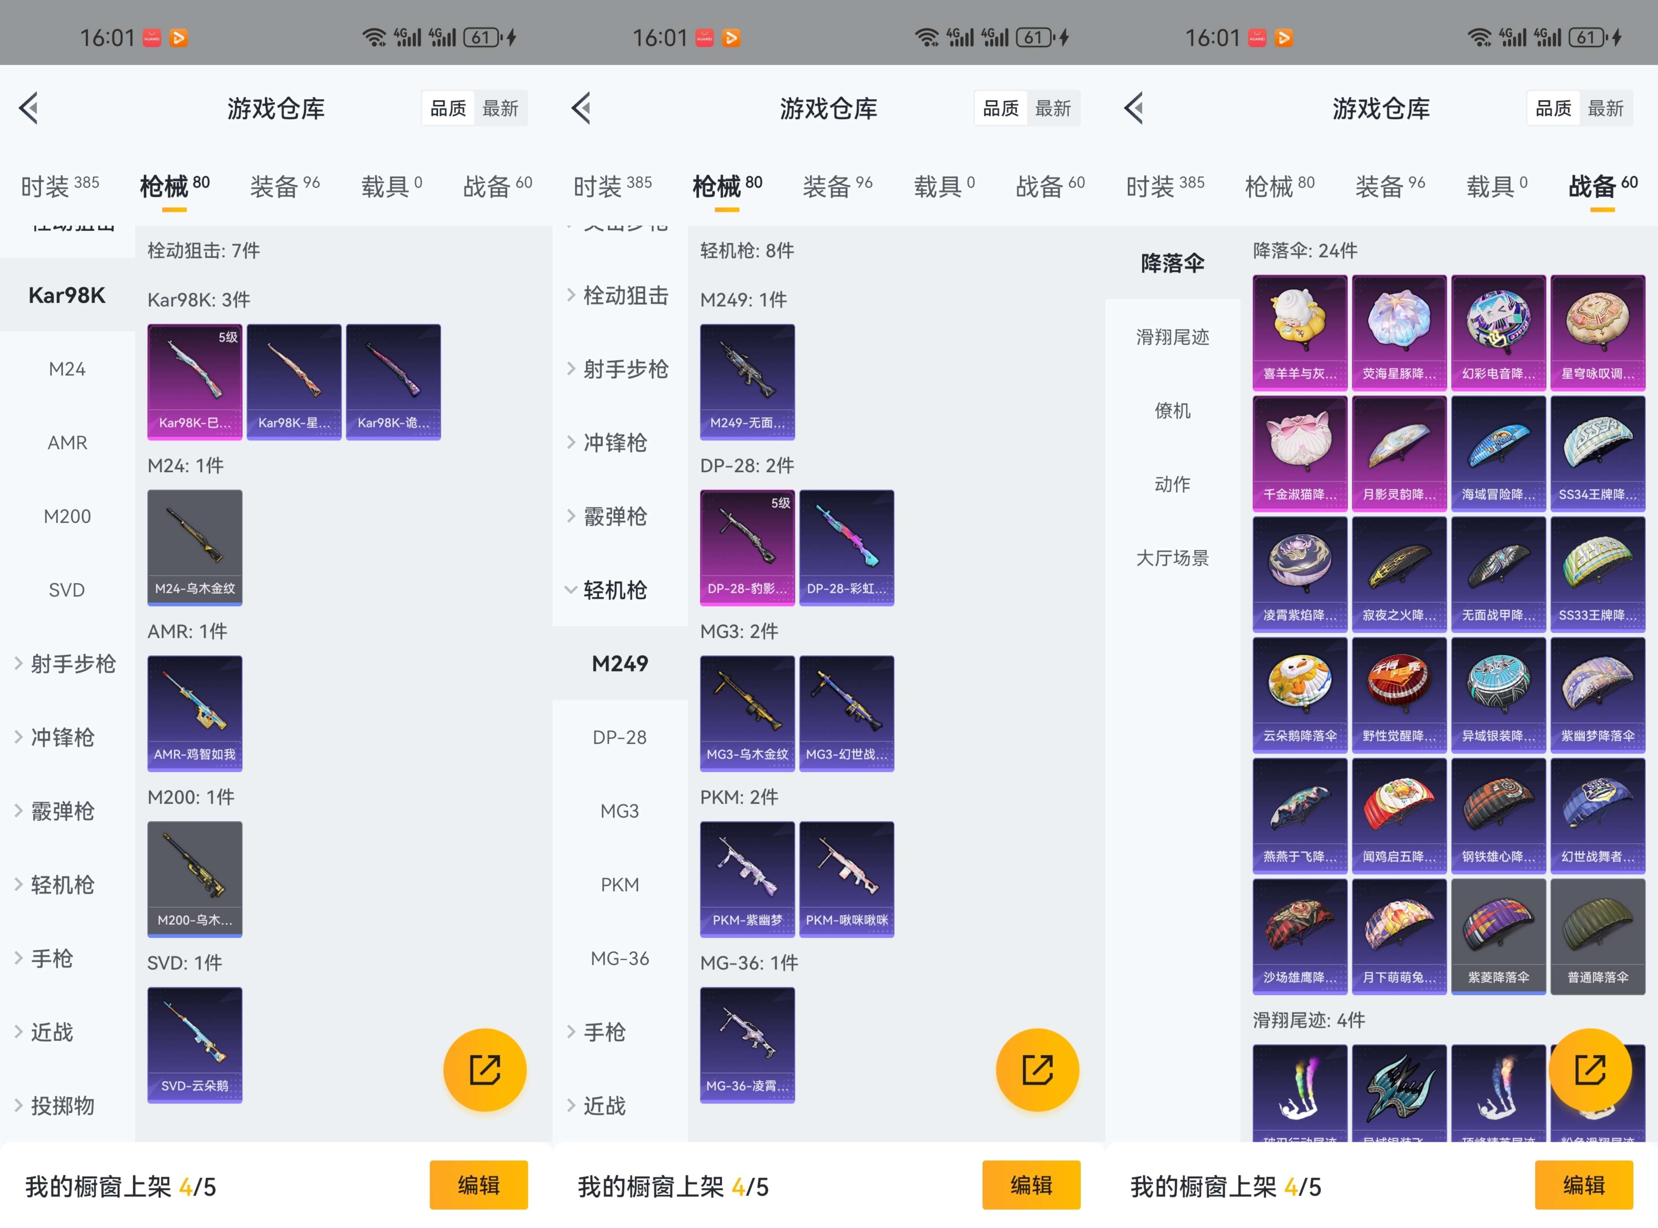Tap 编辑 button in right screen
This screenshot has height=1228, width=1658.
1584,1185
